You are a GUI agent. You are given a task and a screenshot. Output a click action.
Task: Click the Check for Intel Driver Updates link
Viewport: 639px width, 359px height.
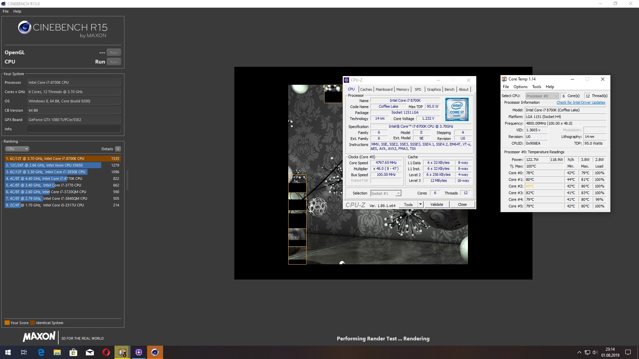(x=580, y=102)
